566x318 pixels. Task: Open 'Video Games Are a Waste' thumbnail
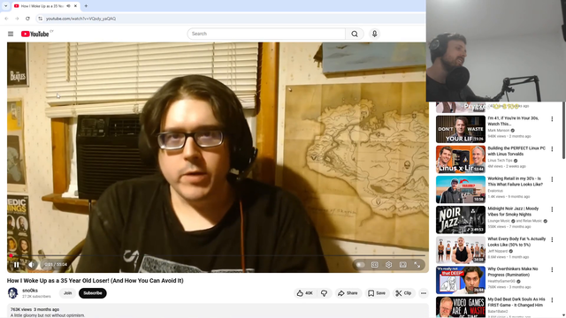pyautogui.click(x=461, y=307)
